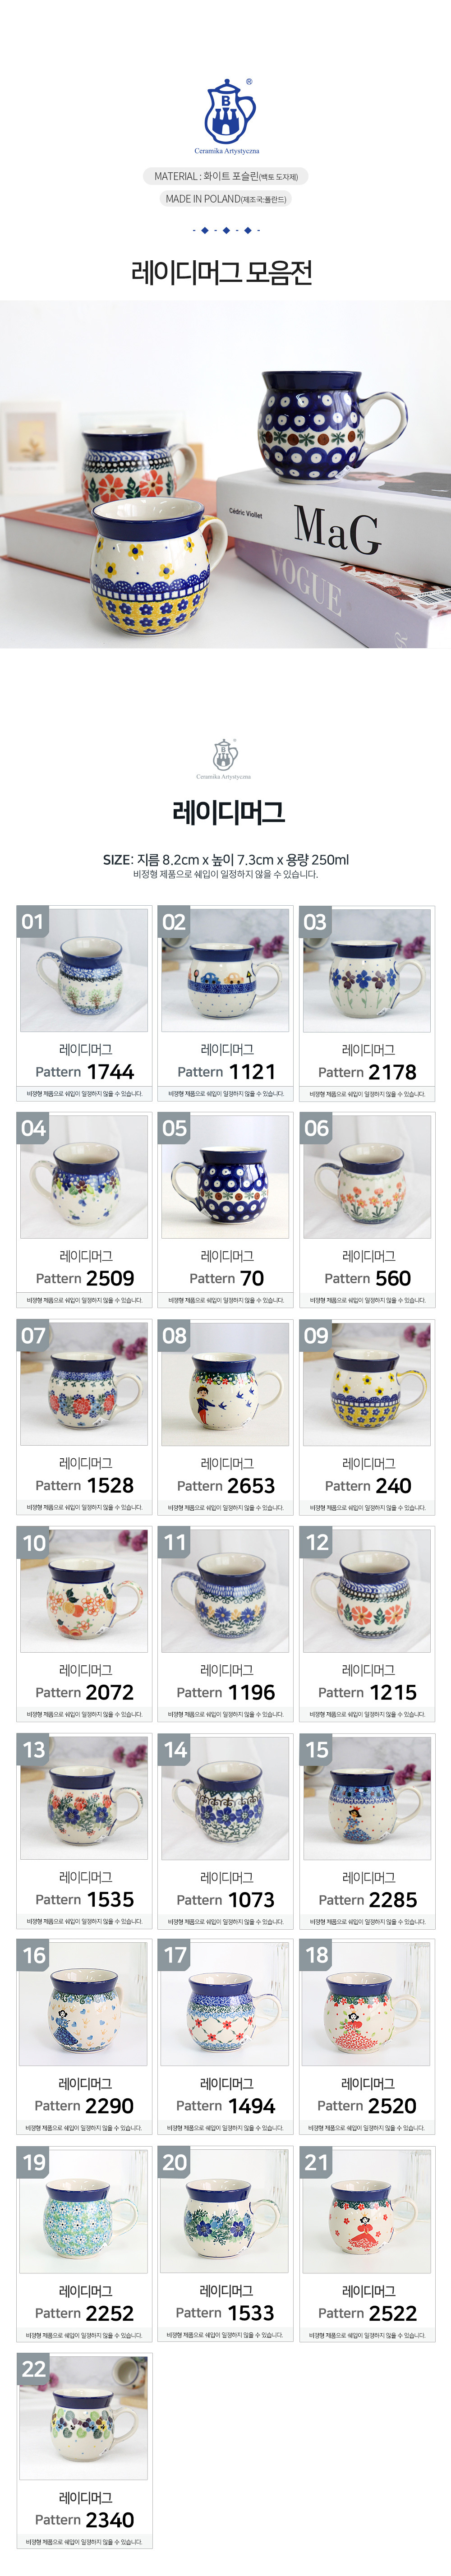Select the number 05 badge

pos(175,1128)
